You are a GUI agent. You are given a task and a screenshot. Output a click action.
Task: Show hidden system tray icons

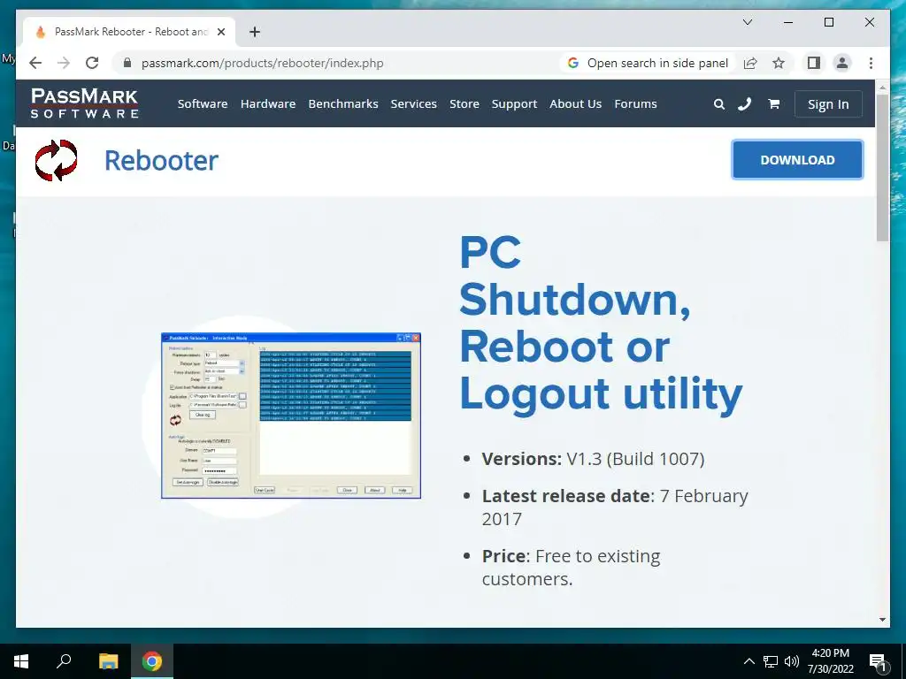(x=749, y=661)
